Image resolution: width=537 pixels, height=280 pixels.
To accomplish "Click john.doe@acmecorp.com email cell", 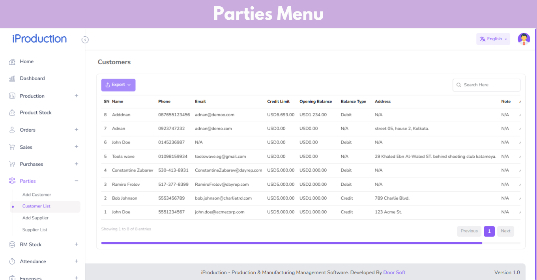I will [x=220, y=212].
